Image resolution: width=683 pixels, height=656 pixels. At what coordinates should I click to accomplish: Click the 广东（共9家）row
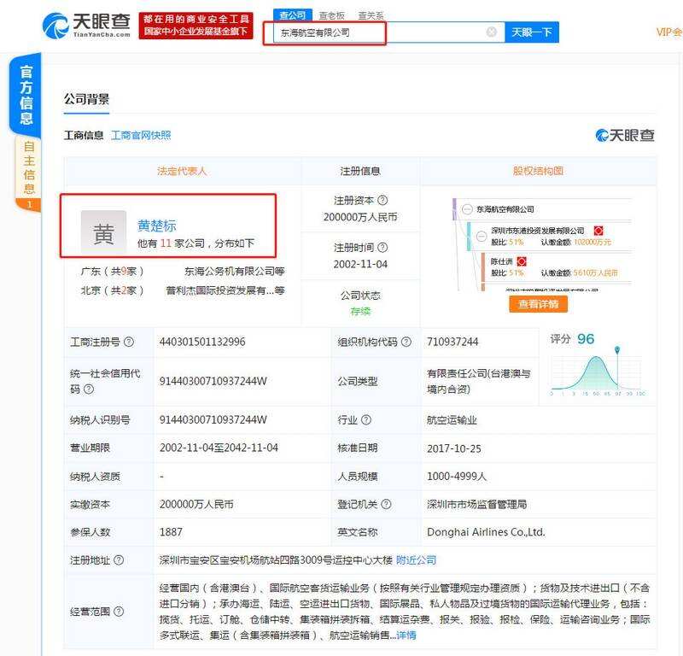coord(112,271)
